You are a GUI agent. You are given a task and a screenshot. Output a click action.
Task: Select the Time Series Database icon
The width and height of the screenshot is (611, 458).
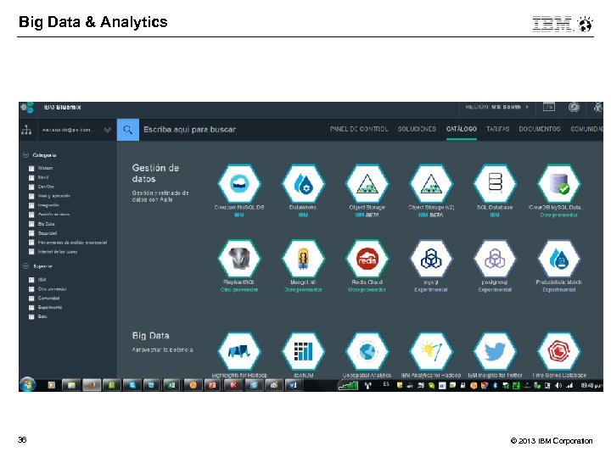coord(558,351)
